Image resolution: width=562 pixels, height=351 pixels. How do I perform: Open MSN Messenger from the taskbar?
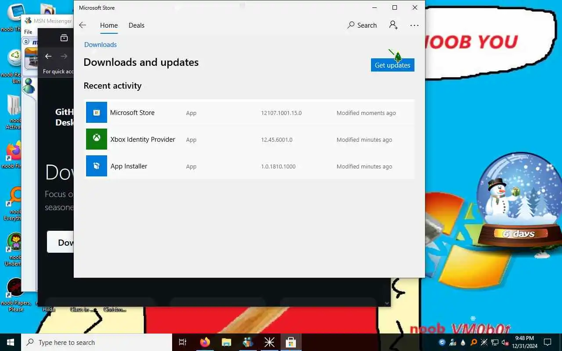tap(248, 342)
